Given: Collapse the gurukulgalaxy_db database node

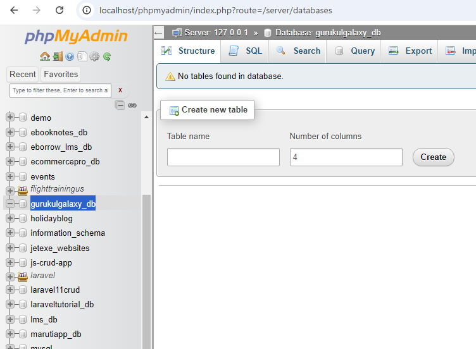Looking at the screenshot, I should (x=10, y=204).
